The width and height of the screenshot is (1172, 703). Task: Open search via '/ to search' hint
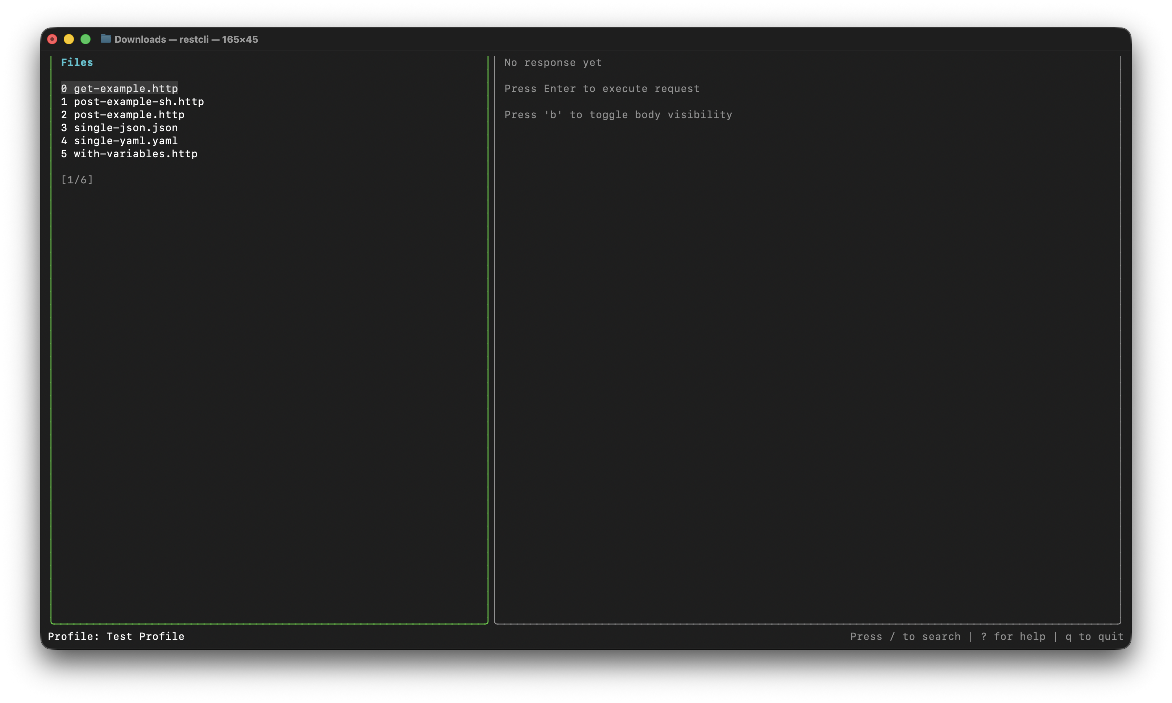(906, 636)
